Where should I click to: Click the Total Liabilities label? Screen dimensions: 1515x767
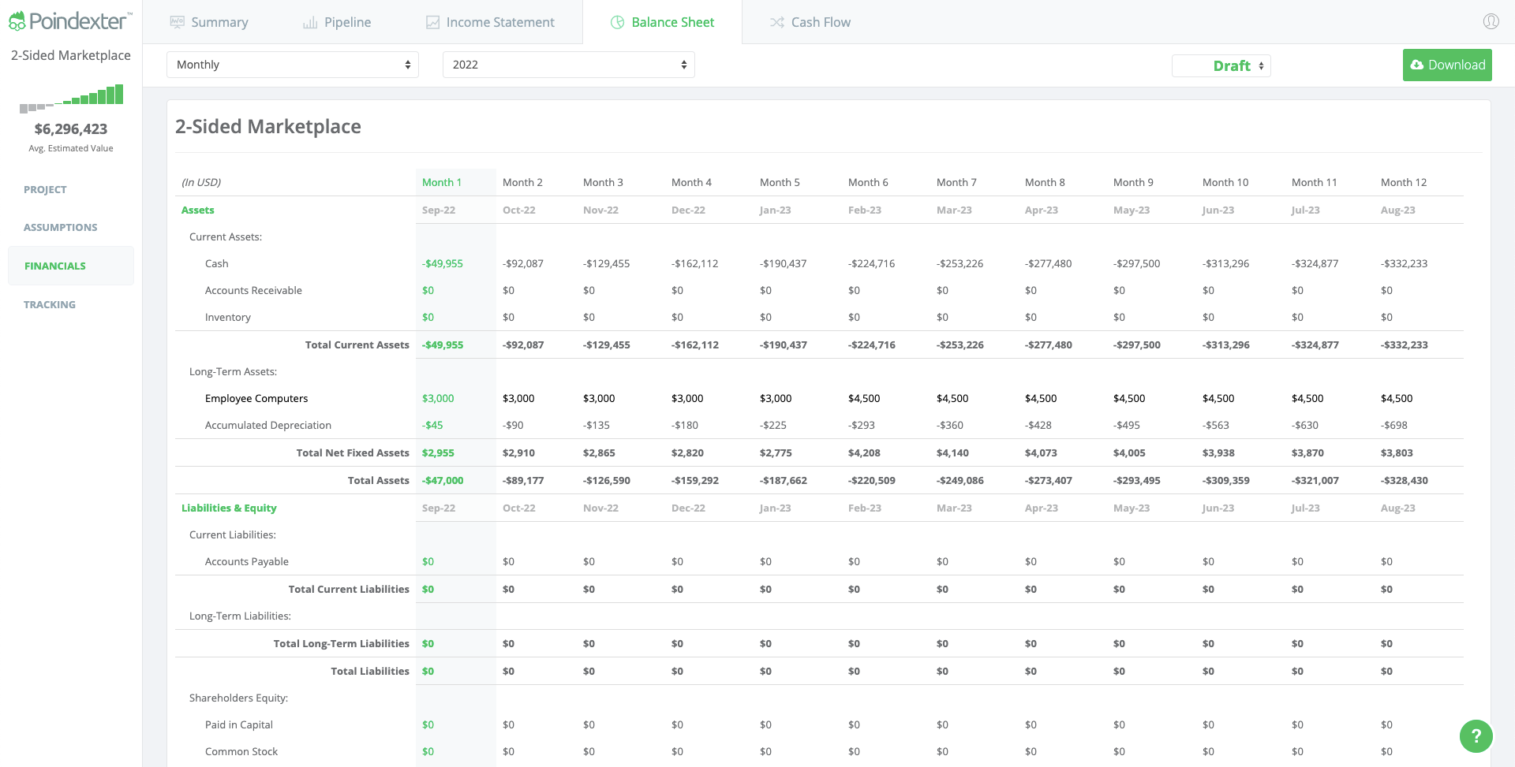(x=370, y=671)
